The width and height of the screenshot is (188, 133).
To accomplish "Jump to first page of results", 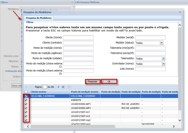I will pos(27,87).
